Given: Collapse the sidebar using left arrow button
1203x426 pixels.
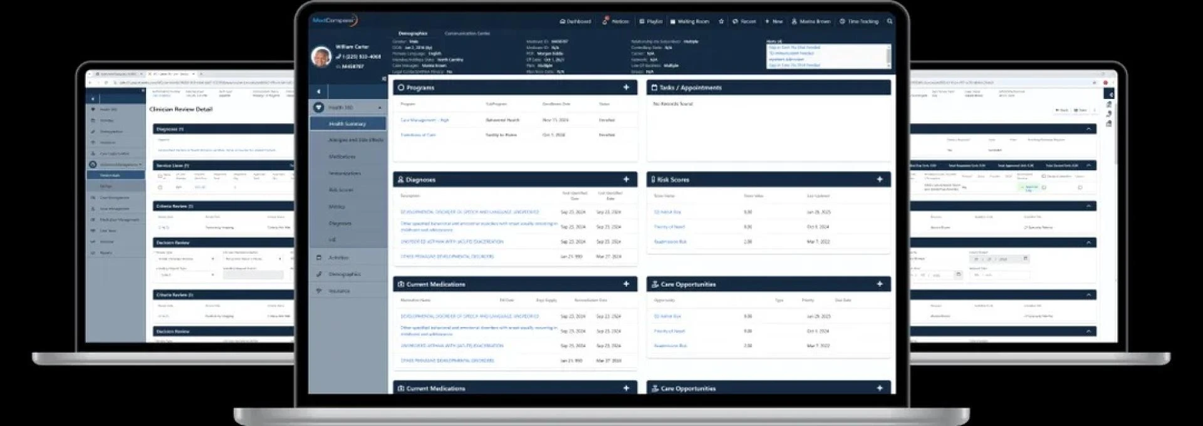Looking at the screenshot, I should pos(318,91).
